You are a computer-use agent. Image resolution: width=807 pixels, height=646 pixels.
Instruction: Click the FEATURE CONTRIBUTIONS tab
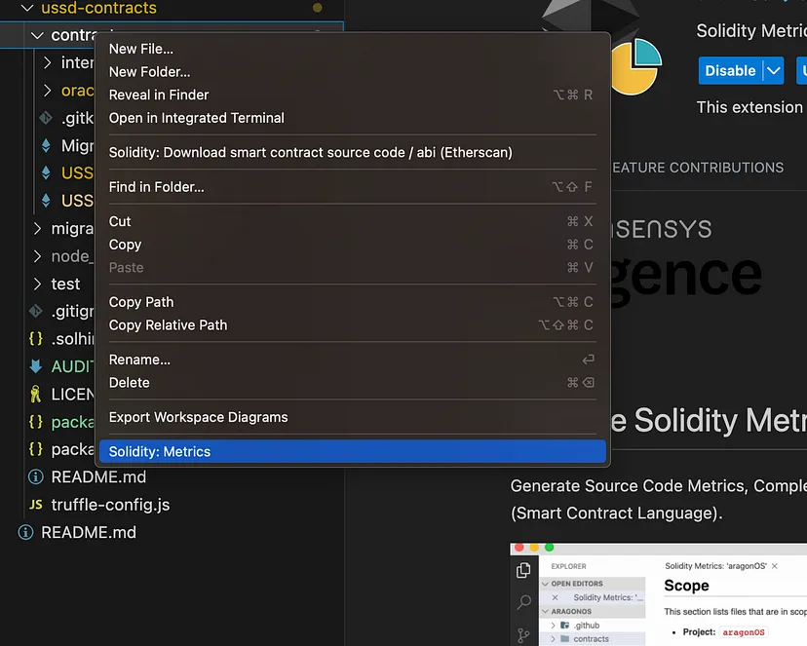[x=698, y=168]
